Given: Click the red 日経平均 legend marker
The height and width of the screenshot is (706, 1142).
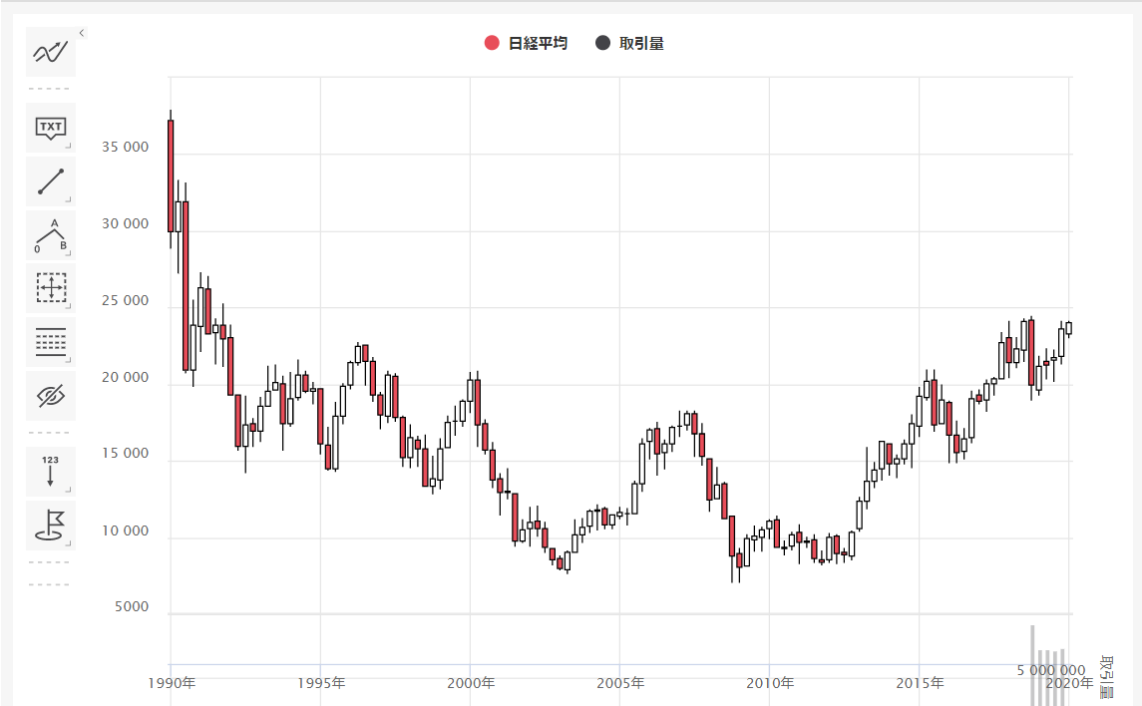Looking at the screenshot, I should coord(492,44).
